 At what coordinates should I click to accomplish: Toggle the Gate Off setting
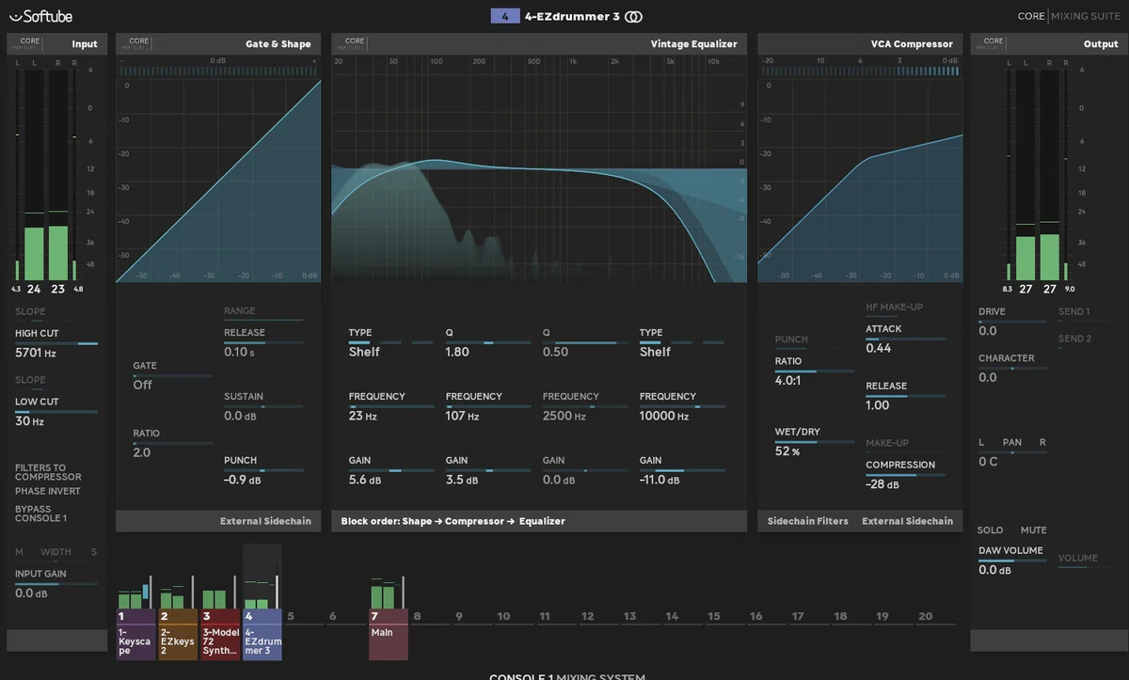pos(172,376)
